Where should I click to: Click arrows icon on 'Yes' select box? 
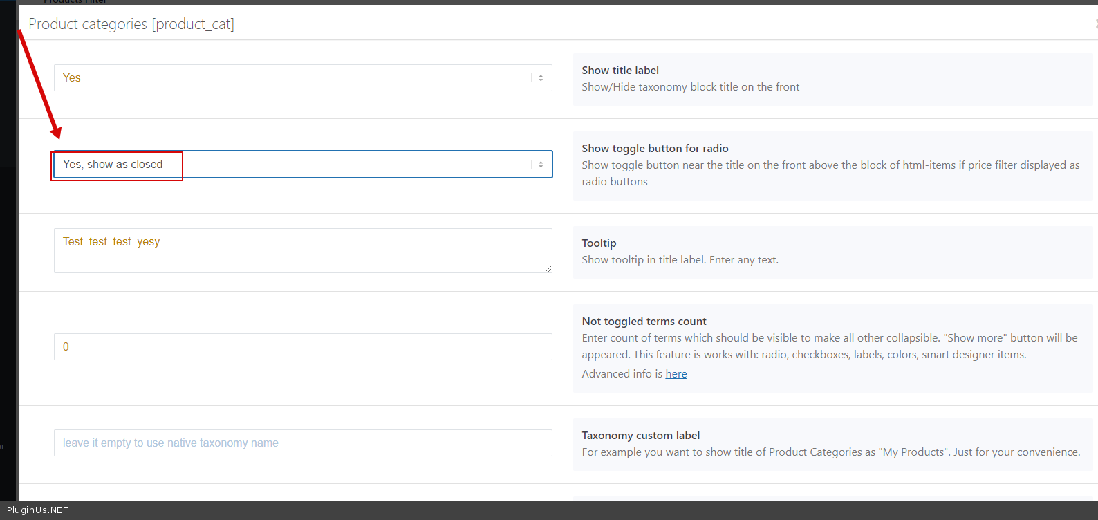tap(541, 78)
